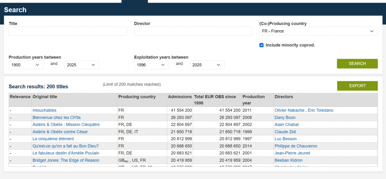Click into the Director text field
Image resolution: width=386 pixels, height=179 pixels.
[x=193, y=31]
